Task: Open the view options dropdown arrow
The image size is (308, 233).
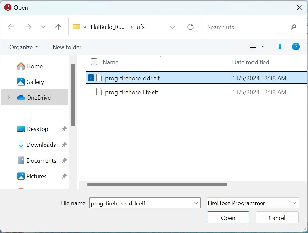Action: tap(263, 47)
